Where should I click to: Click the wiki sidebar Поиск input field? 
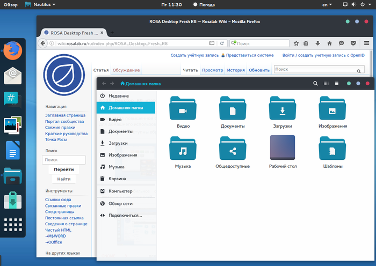(64, 160)
